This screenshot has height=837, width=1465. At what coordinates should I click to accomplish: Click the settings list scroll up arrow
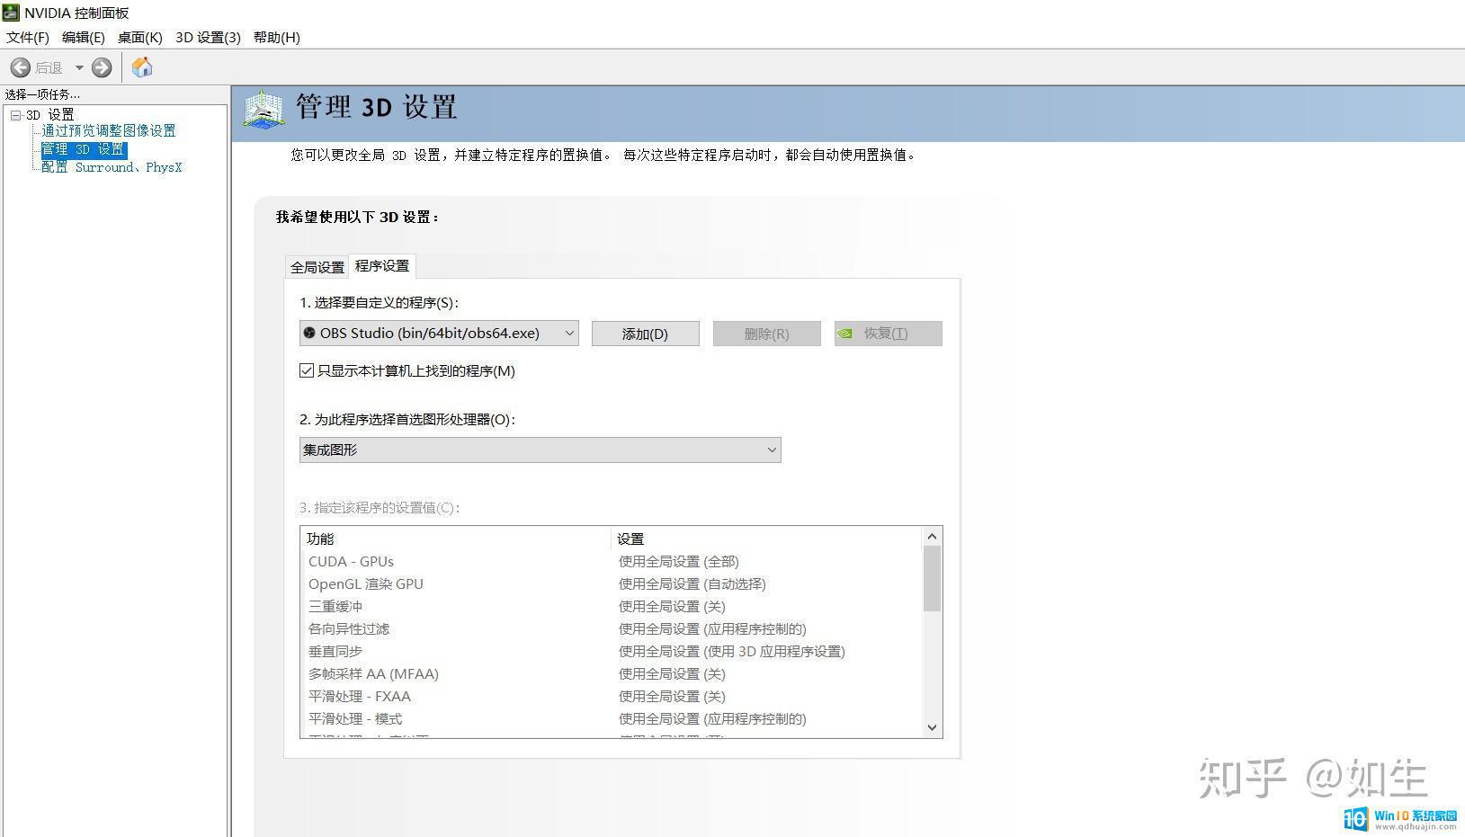click(932, 537)
